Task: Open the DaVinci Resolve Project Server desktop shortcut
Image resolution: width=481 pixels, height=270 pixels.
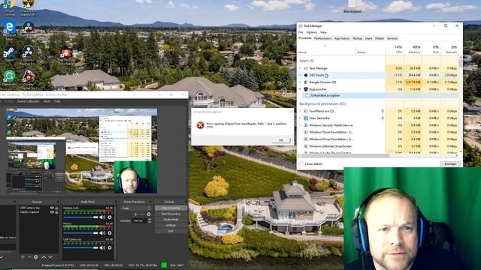Action: pyautogui.click(x=29, y=55)
